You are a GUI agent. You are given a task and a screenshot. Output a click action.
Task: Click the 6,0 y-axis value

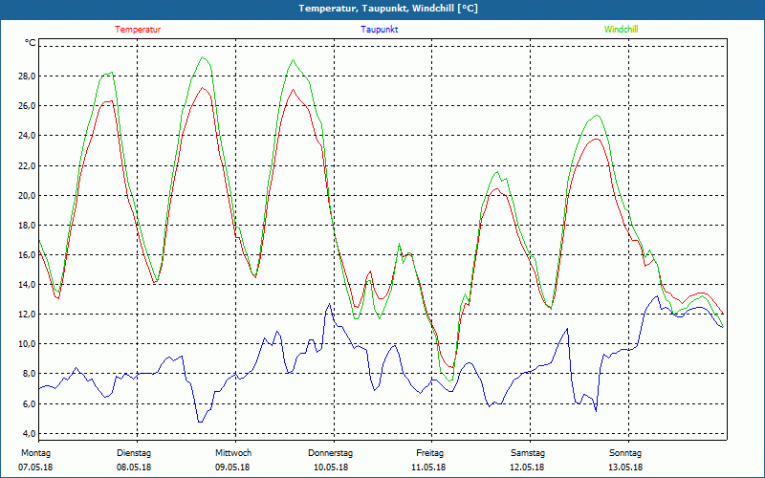29,403
